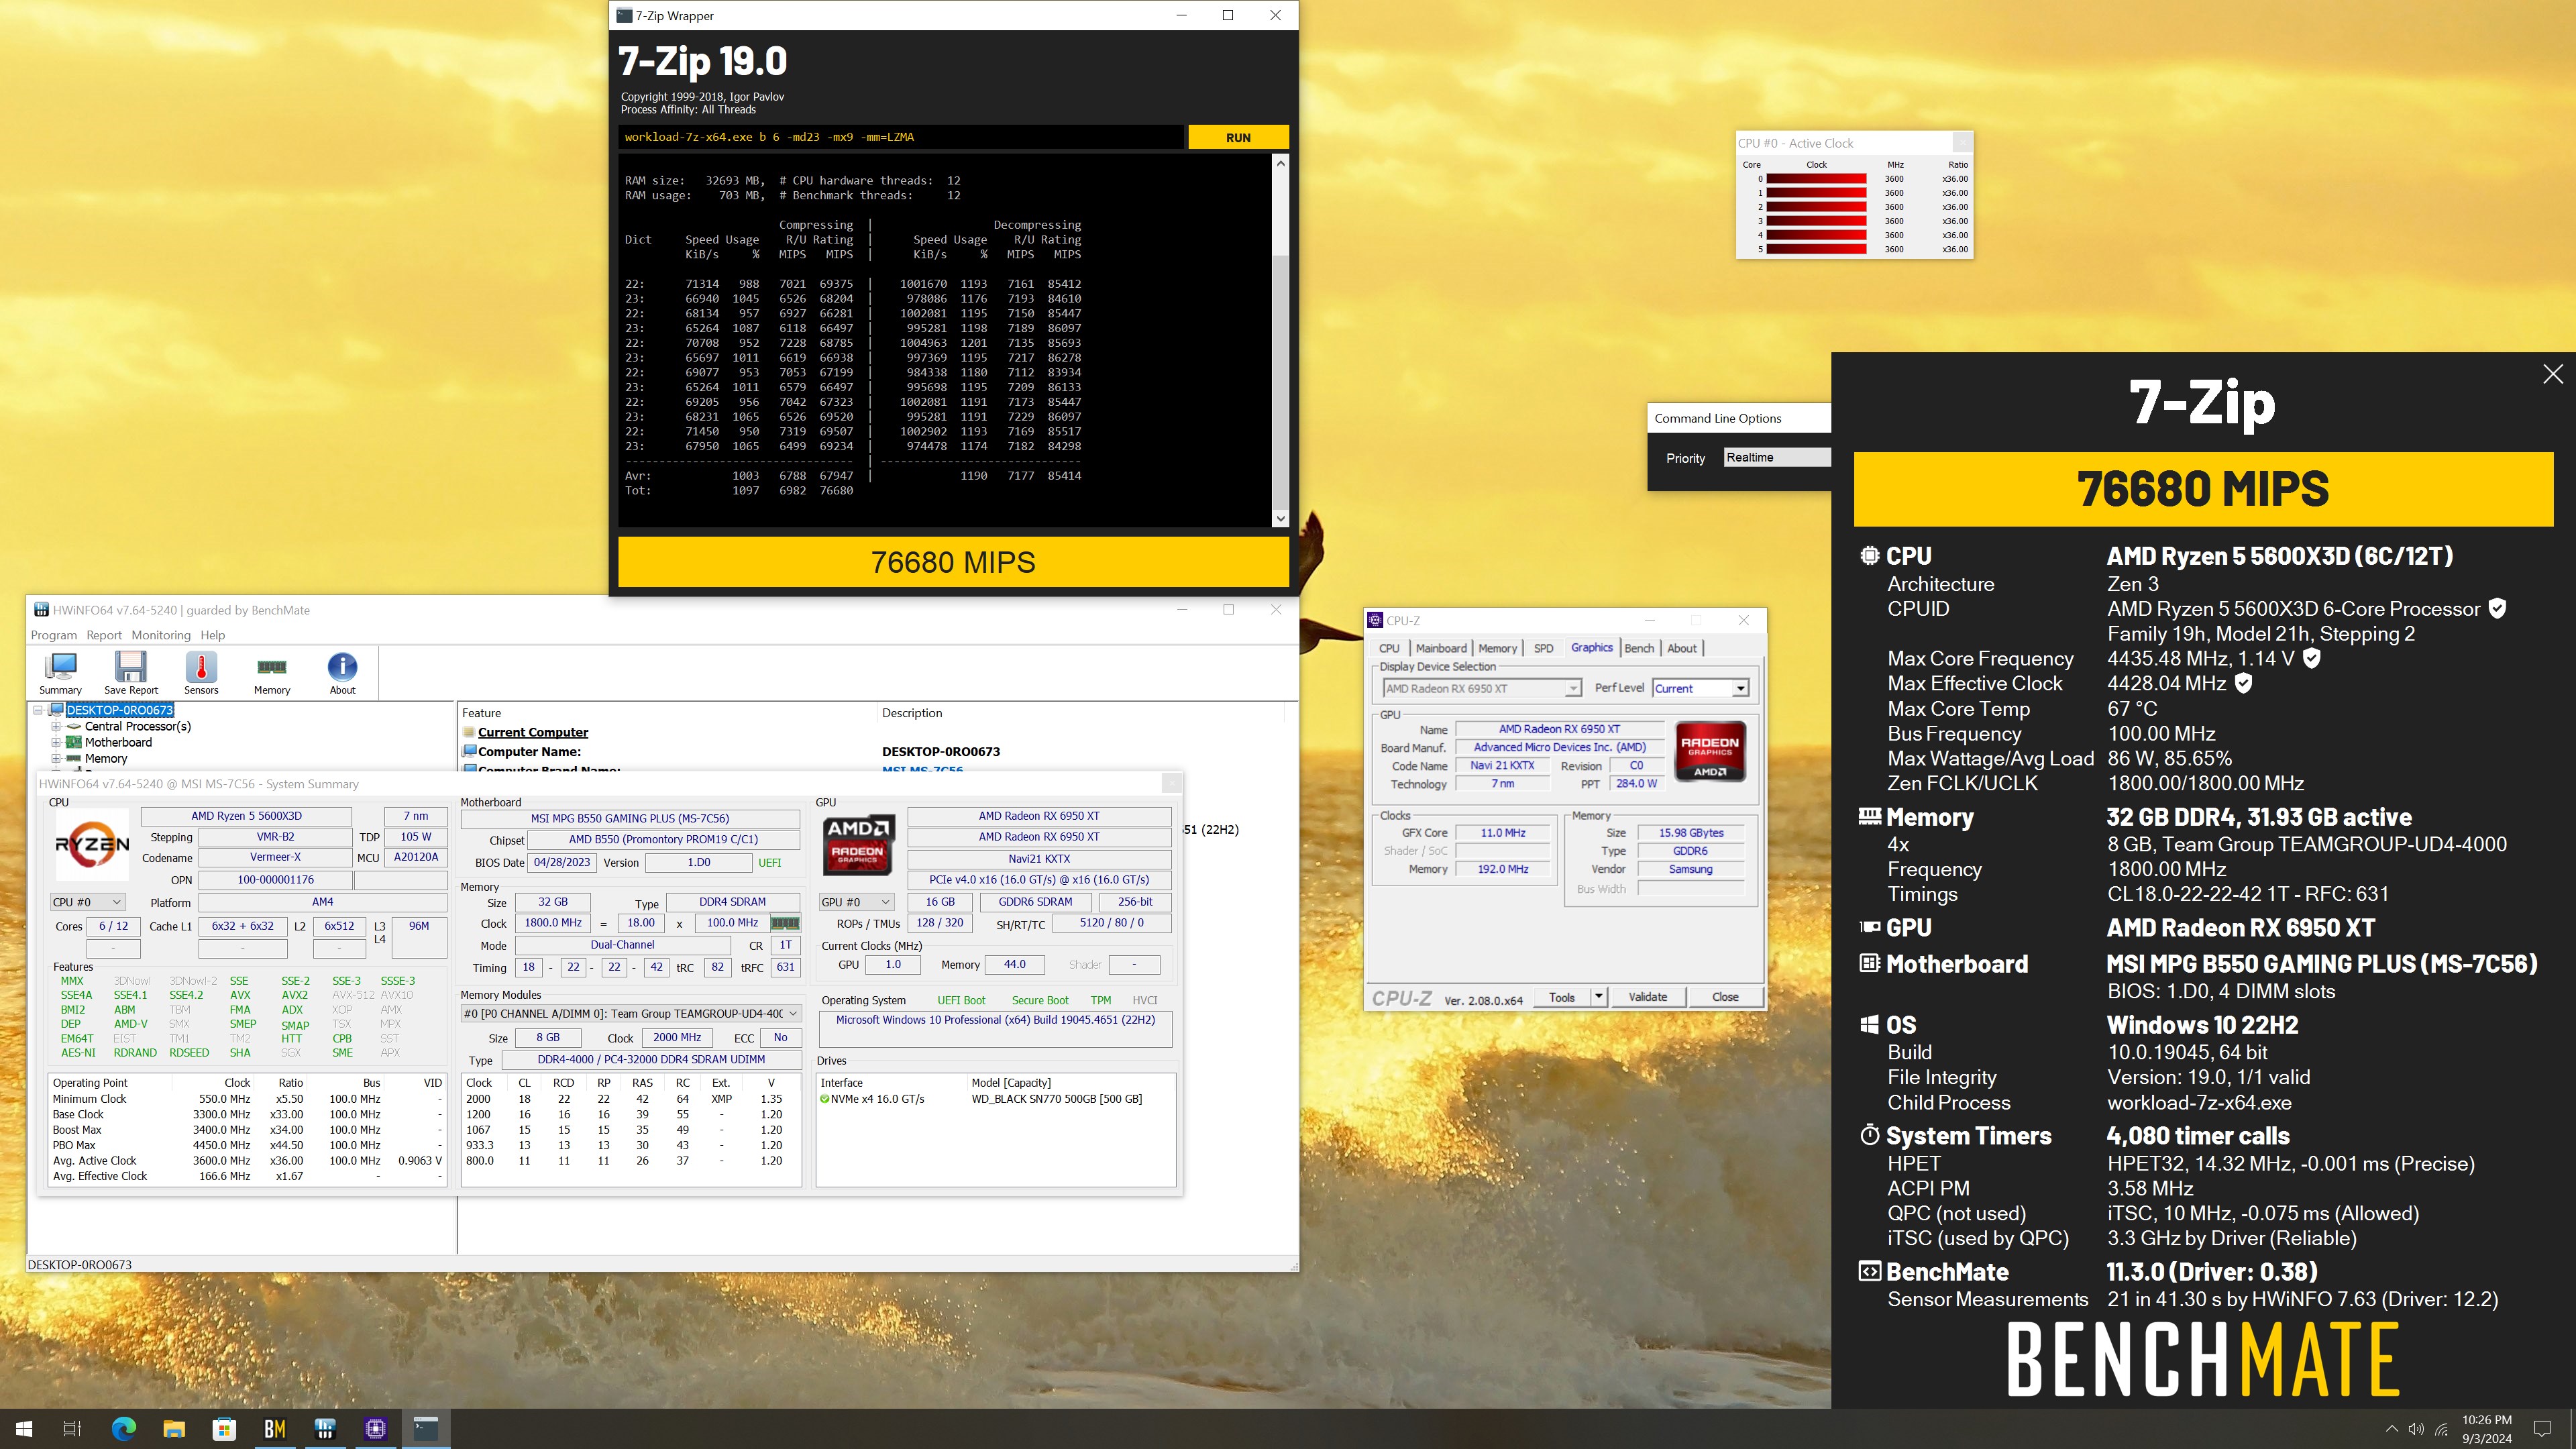Click the Tools button in CPU-Z
Screen dimensions: 2576x1449
[1562, 997]
